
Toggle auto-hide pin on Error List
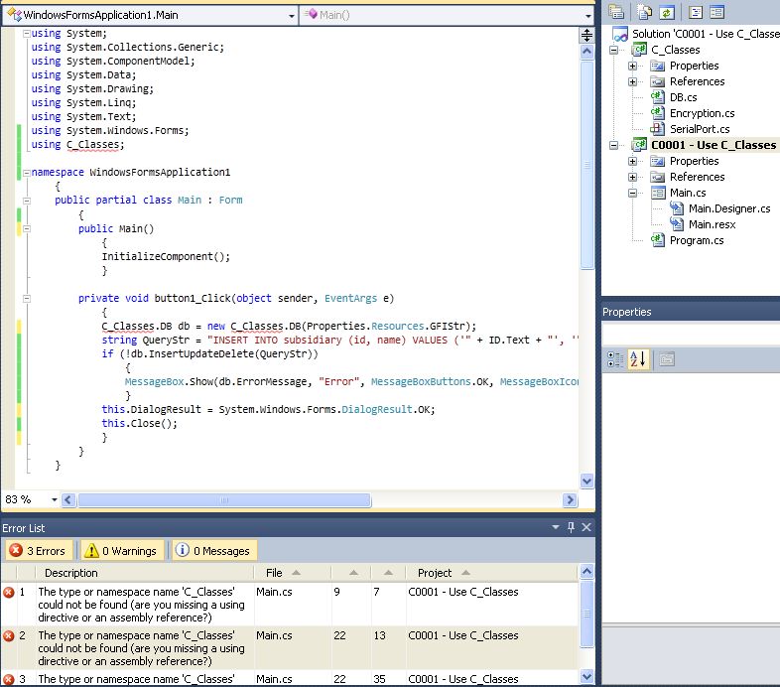point(571,527)
